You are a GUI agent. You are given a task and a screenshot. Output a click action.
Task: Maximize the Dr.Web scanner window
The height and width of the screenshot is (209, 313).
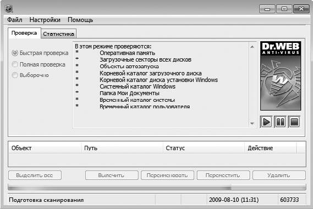pos(284,9)
